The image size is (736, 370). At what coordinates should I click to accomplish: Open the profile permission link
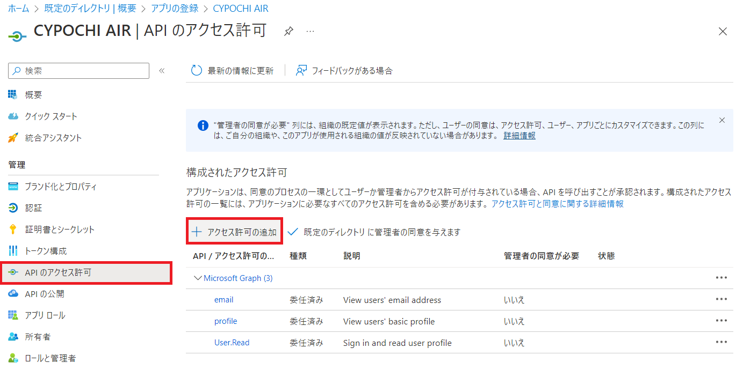[226, 321]
